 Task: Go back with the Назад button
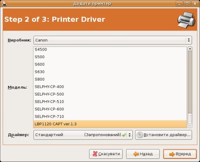[x=143, y=154]
